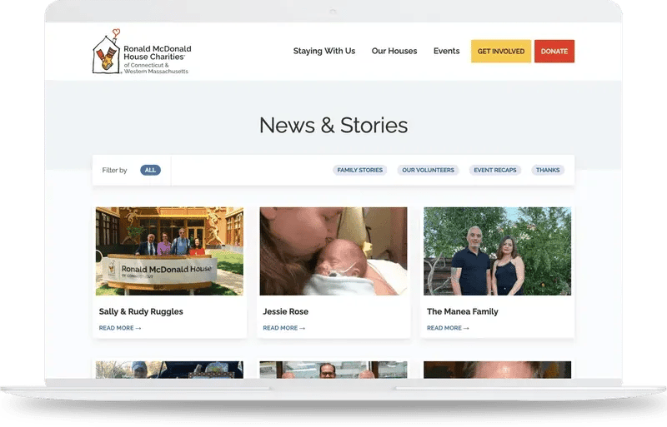Click the Filter by label
Viewport: 667px width, 427px height.
pos(114,171)
